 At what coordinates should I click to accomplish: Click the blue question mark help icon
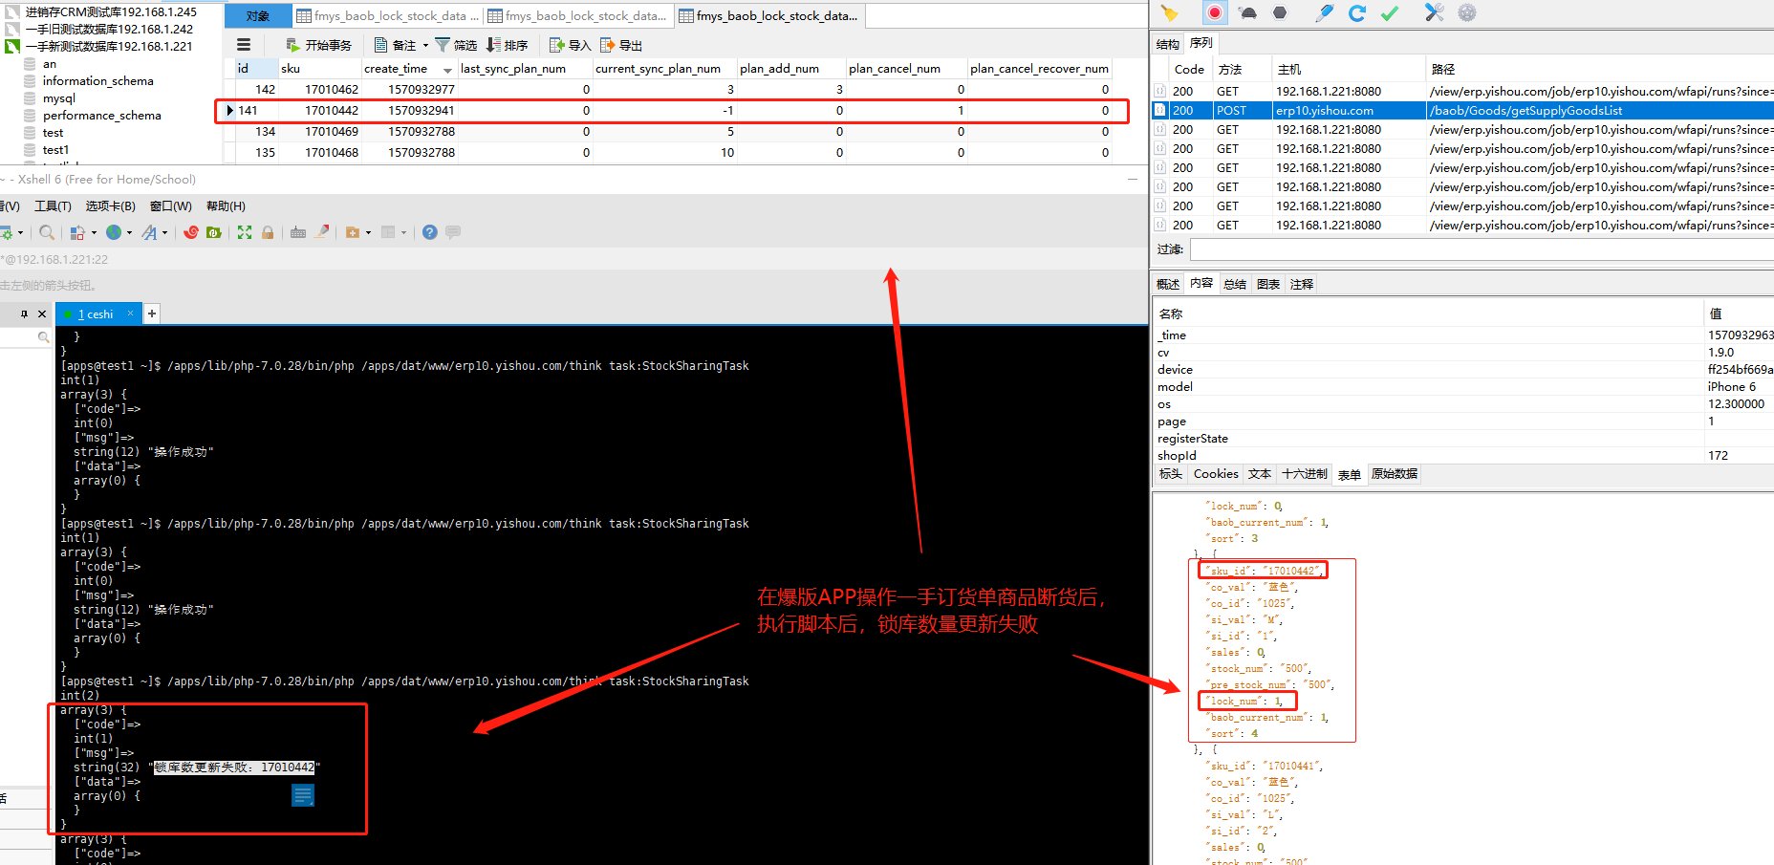430,232
